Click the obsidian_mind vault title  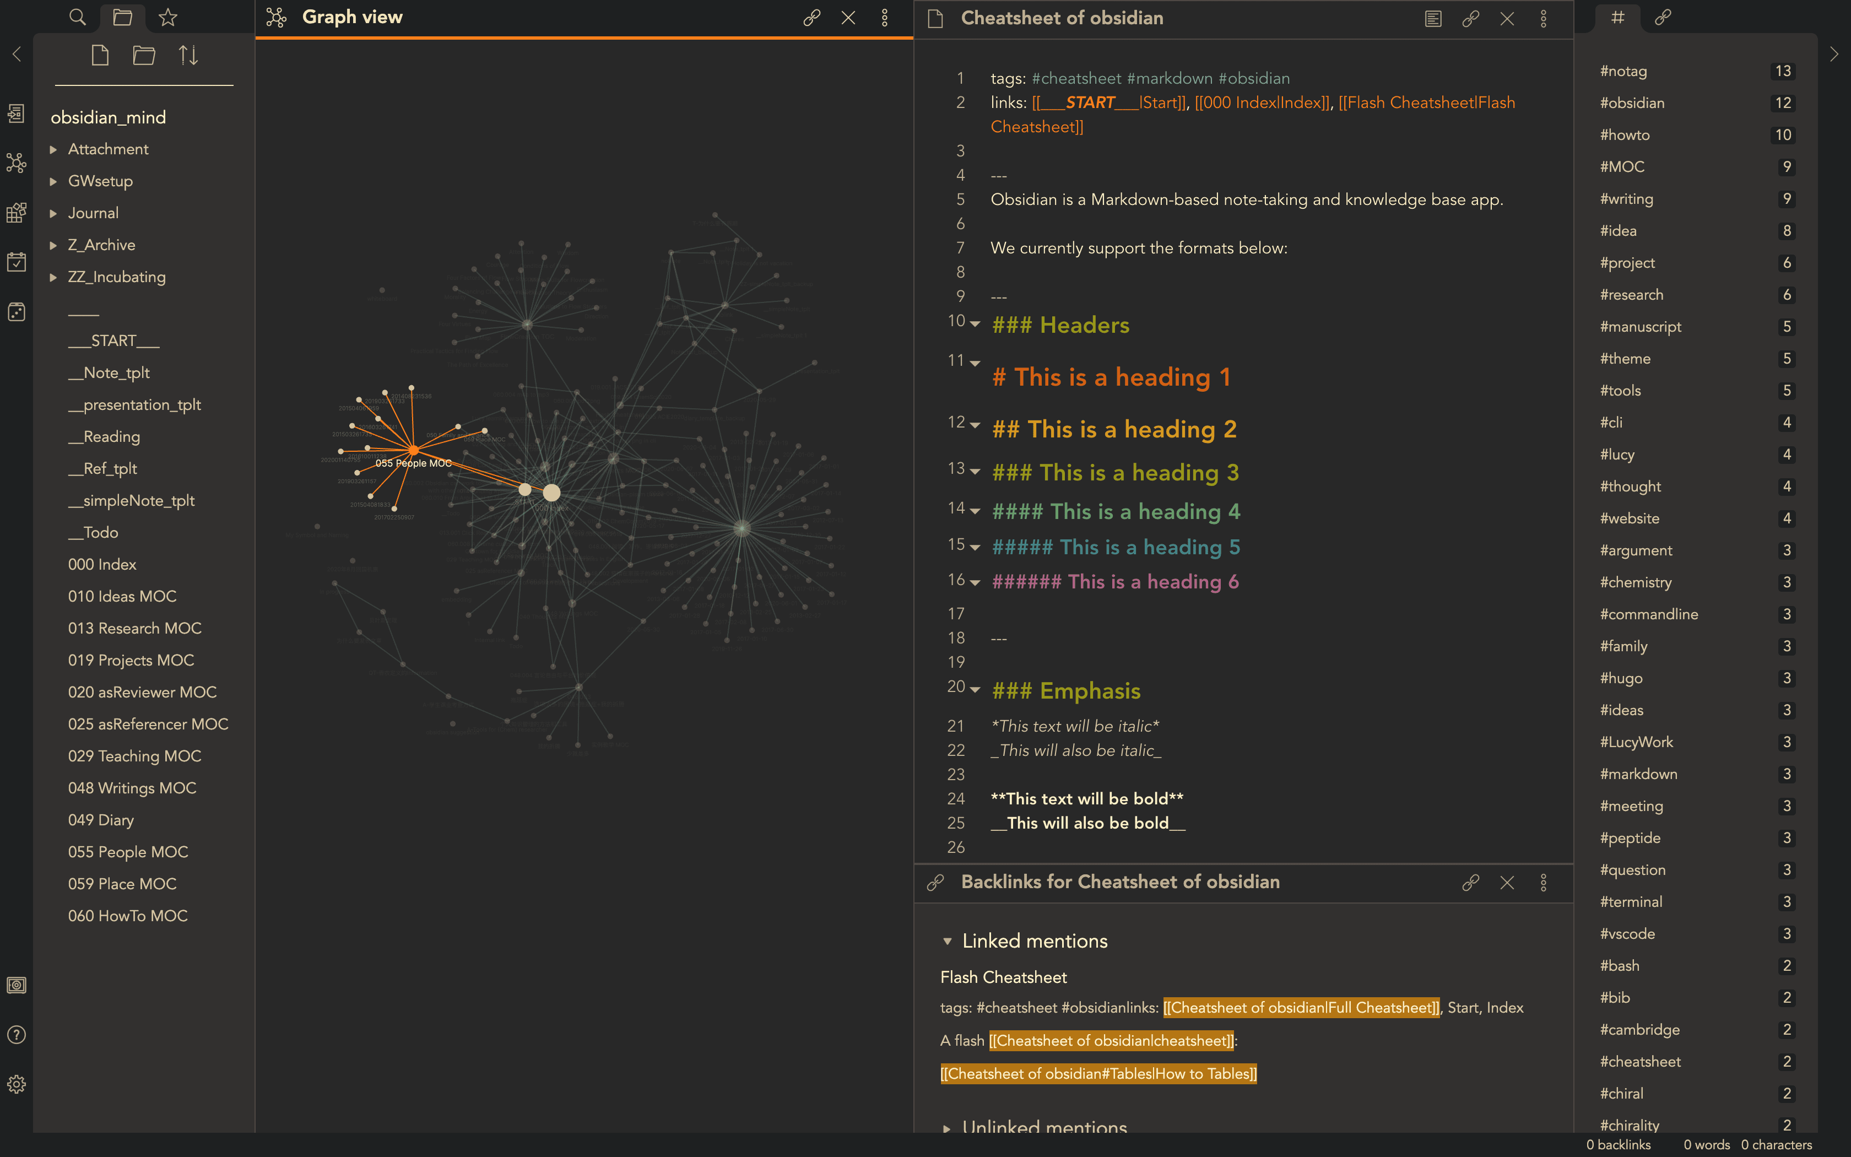pos(108,117)
